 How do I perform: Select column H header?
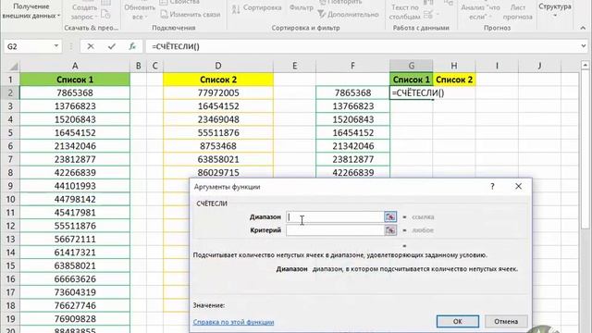(454, 66)
